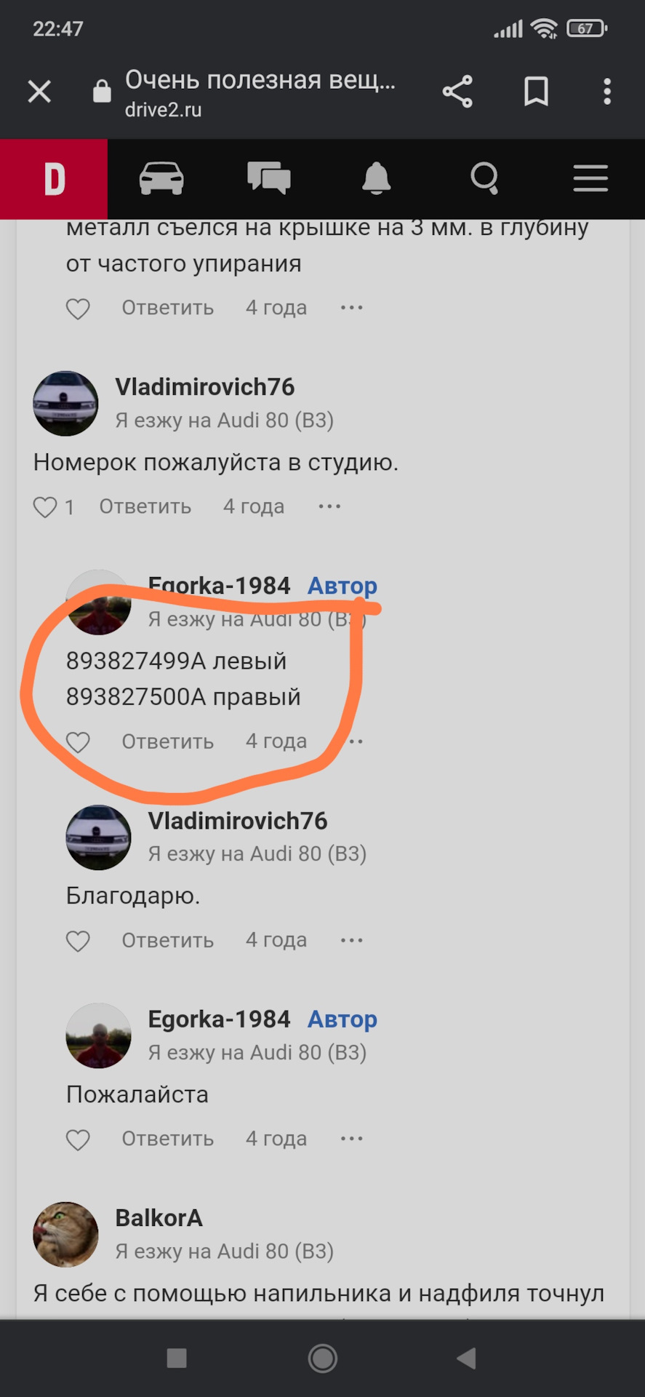Open browser three-dot options menu
This screenshot has width=645, height=1397.
(x=607, y=92)
